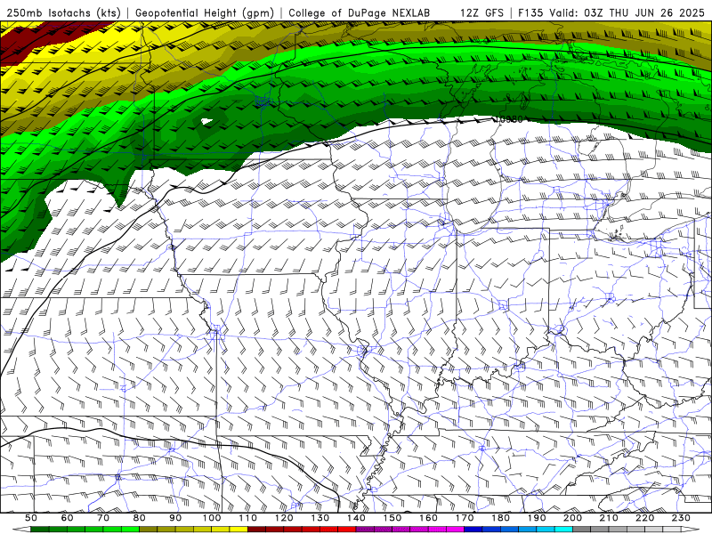712x534 pixels.
Task: Click the 200 knot scale label
Action: click(572, 518)
